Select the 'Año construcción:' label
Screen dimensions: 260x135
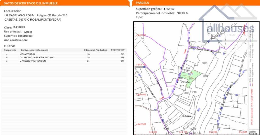[x=16, y=40]
